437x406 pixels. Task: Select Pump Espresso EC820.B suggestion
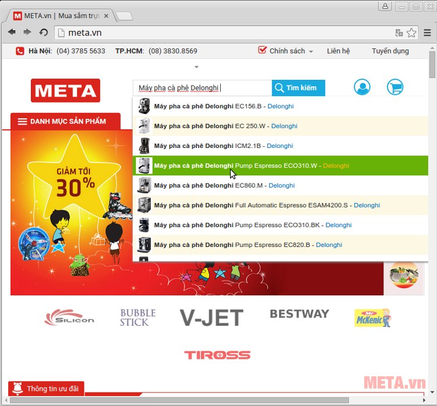click(280, 245)
